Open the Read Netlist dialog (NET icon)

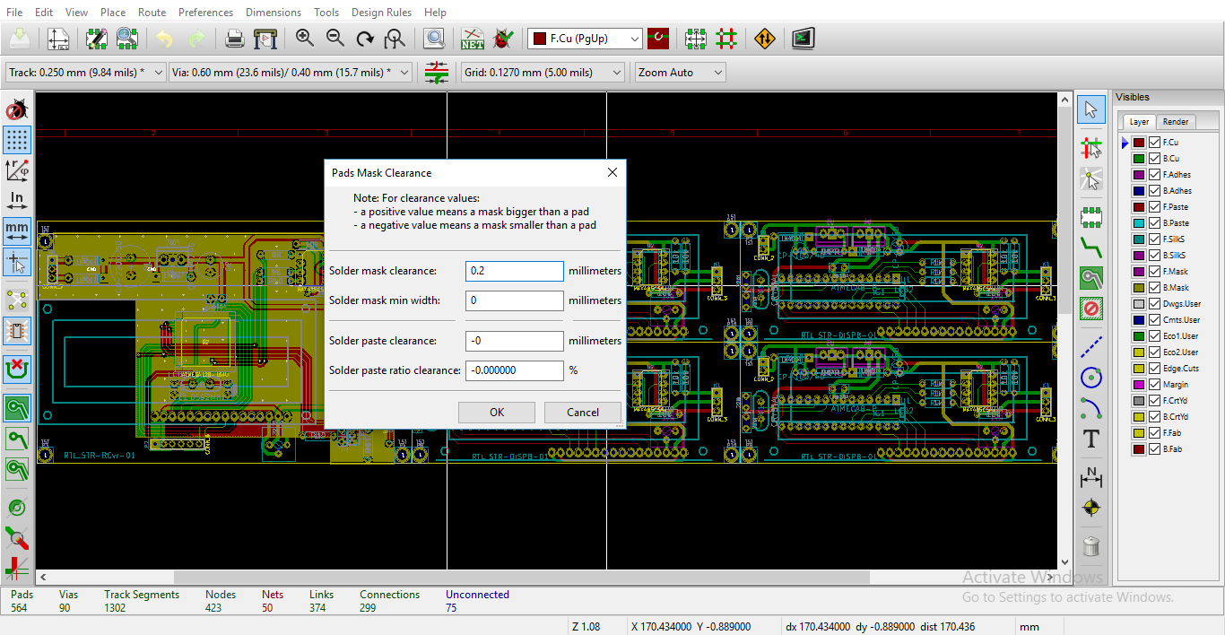click(x=472, y=39)
